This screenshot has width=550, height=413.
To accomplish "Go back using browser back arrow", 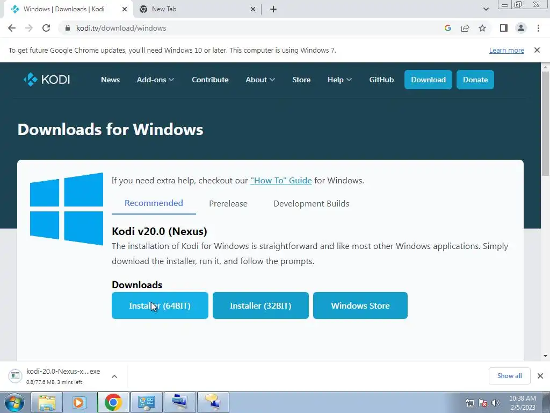I will (x=12, y=28).
